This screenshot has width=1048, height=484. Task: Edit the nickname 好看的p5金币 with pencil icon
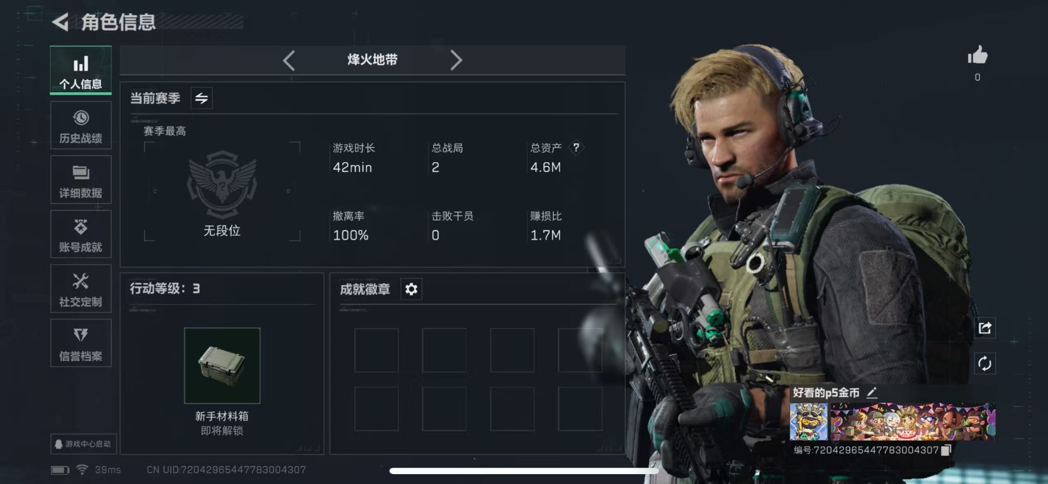point(872,392)
